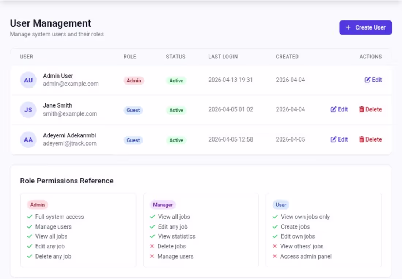Click the Manager badge in Role Permissions Reference

point(163,205)
